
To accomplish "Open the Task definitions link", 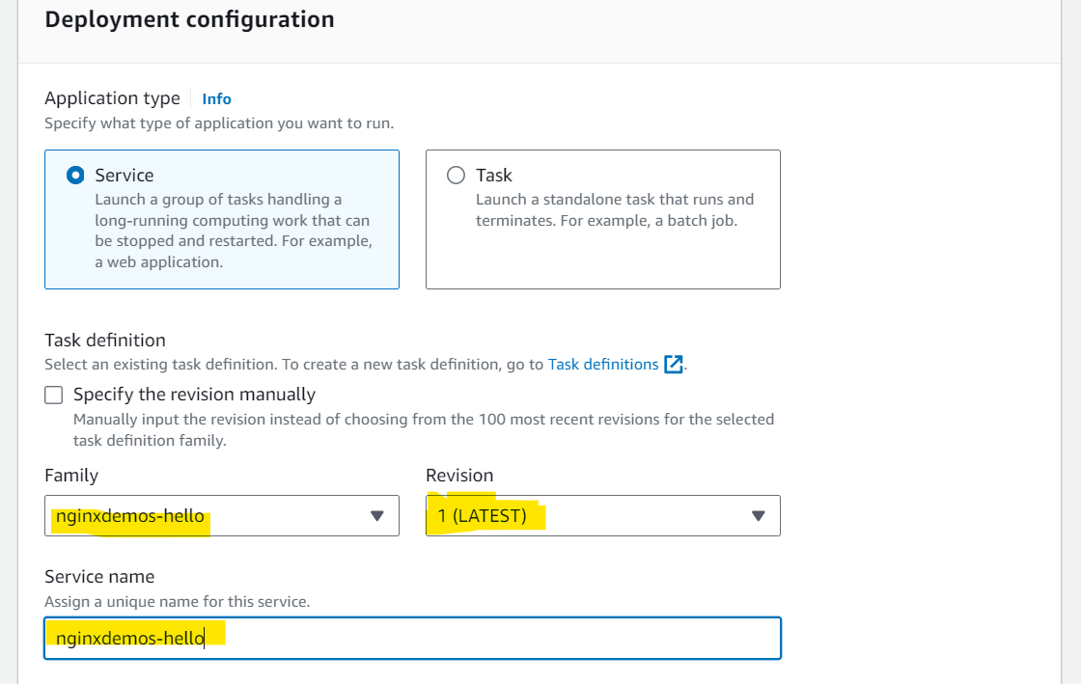I will click(x=603, y=365).
